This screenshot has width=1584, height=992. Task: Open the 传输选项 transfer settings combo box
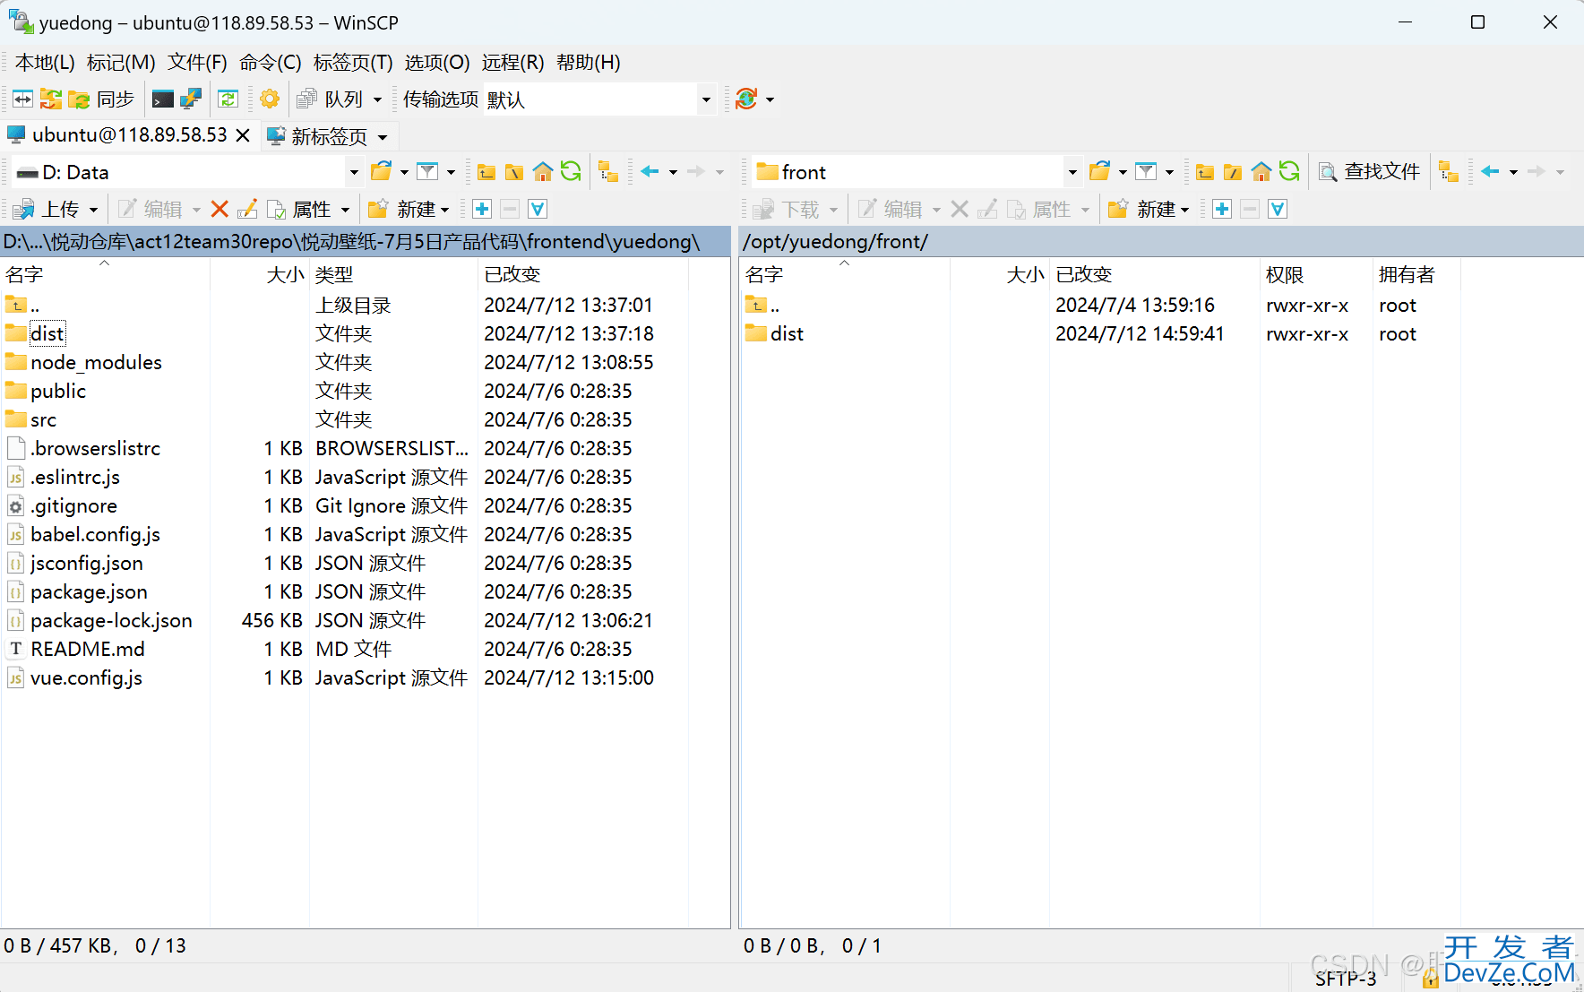(599, 99)
